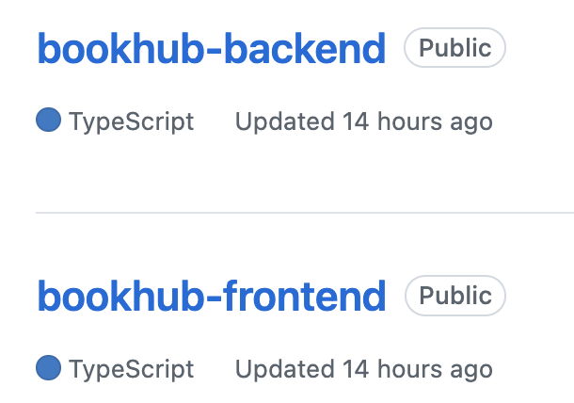Open the bookhub-frontend repository link
Image resolution: width=574 pixels, height=403 pixels.
211,296
